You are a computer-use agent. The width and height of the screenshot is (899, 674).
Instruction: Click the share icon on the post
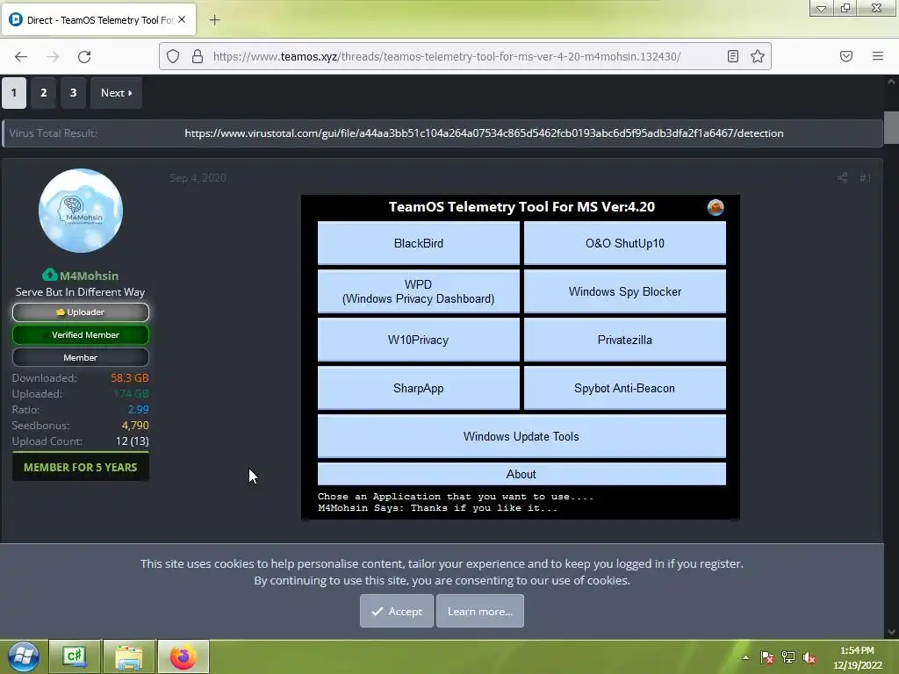(x=842, y=177)
